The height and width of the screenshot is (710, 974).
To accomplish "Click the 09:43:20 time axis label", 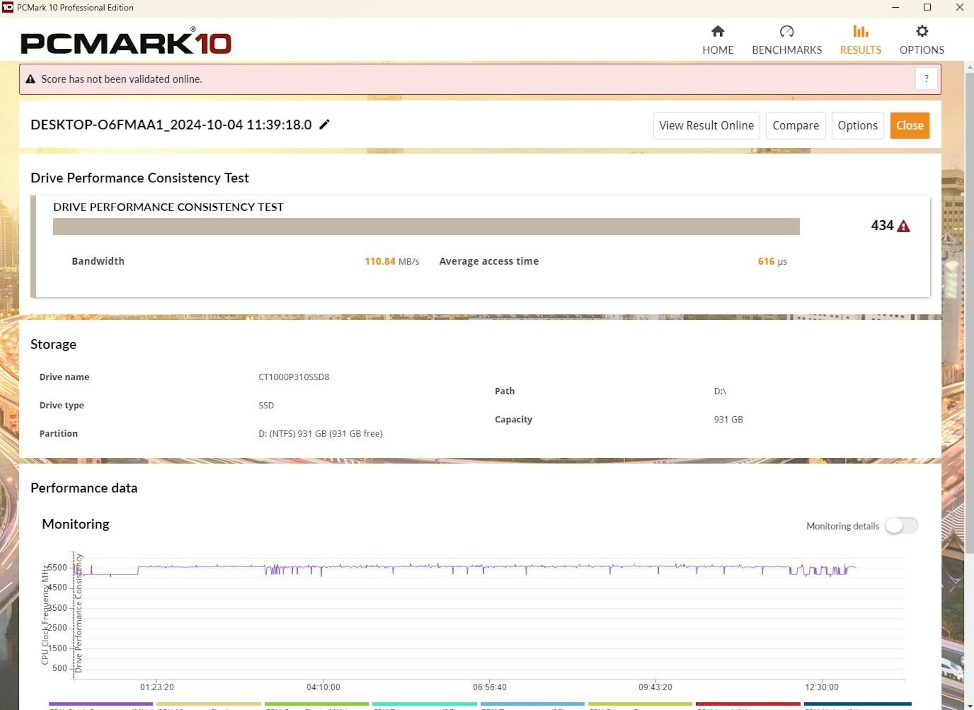I will point(655,687).
